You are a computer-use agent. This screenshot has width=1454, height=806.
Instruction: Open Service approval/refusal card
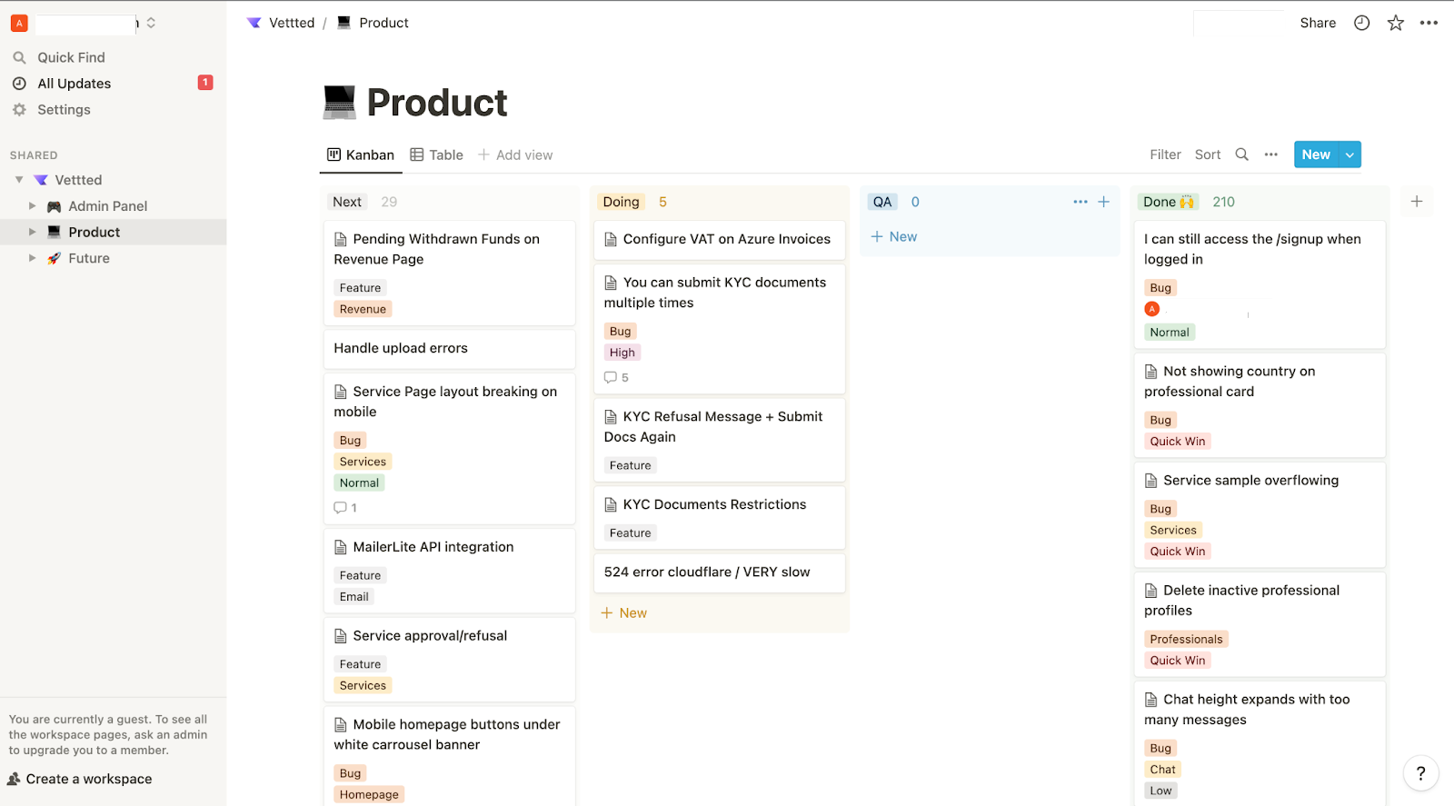(x=450, y=659)
